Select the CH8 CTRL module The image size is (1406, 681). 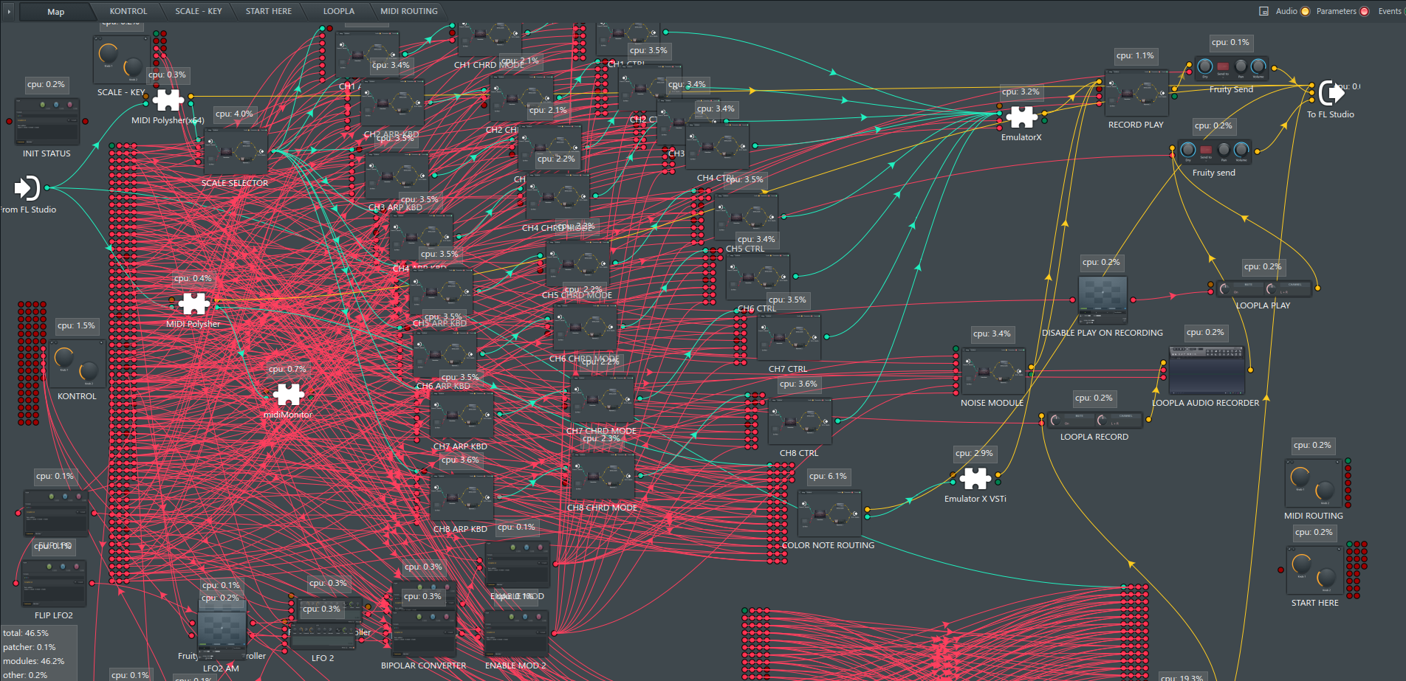[800, 421]
